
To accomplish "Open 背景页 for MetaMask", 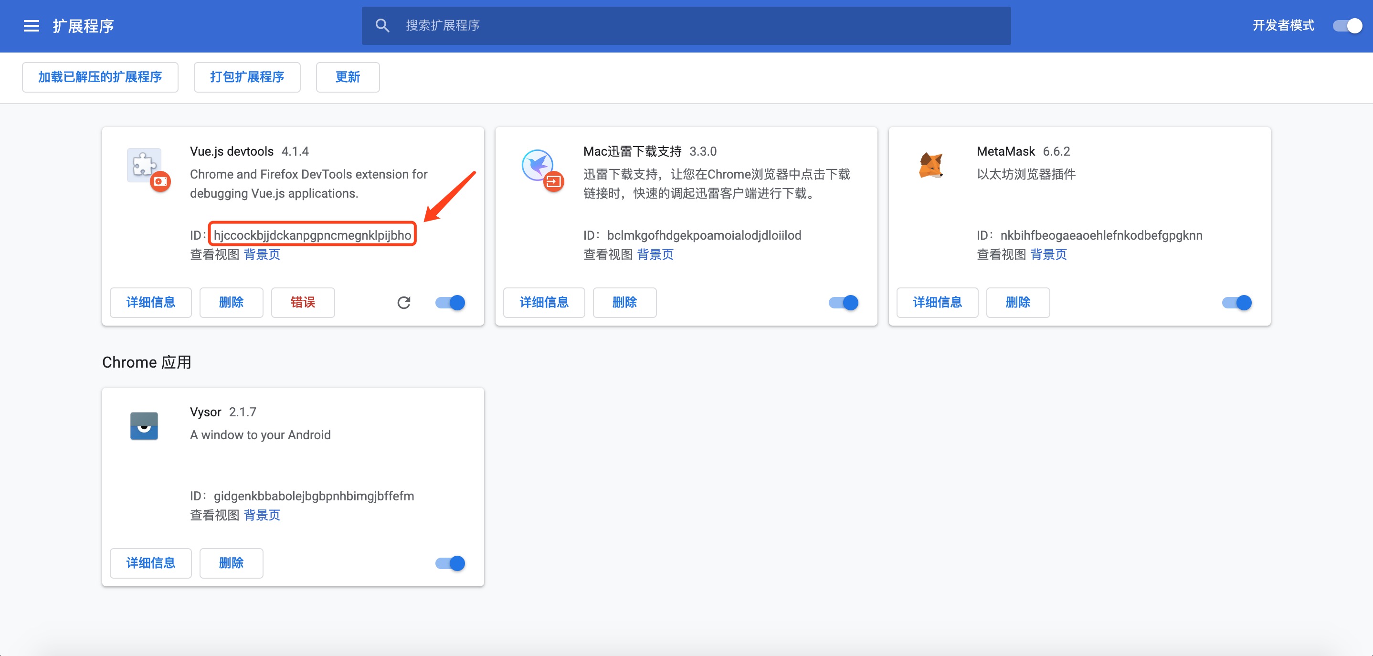I will 1048,255.
